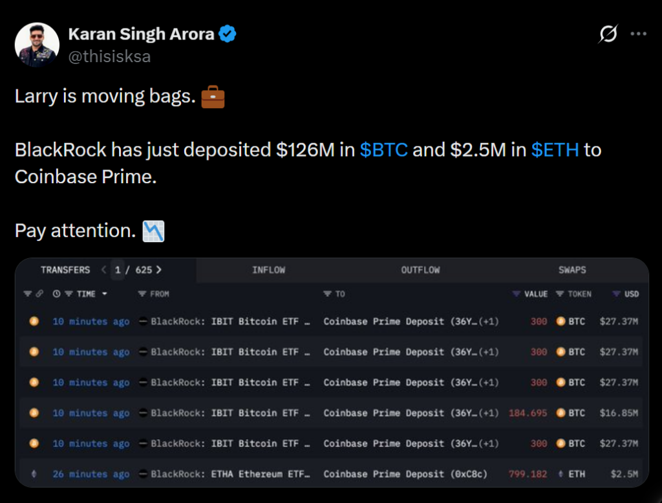
Task: Click the link icon in table header
Action: point(39,294)
